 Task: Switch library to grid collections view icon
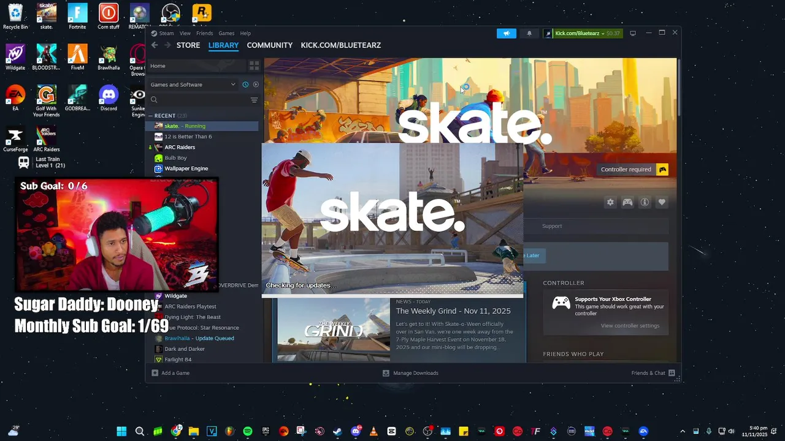[x=254, y=66]
